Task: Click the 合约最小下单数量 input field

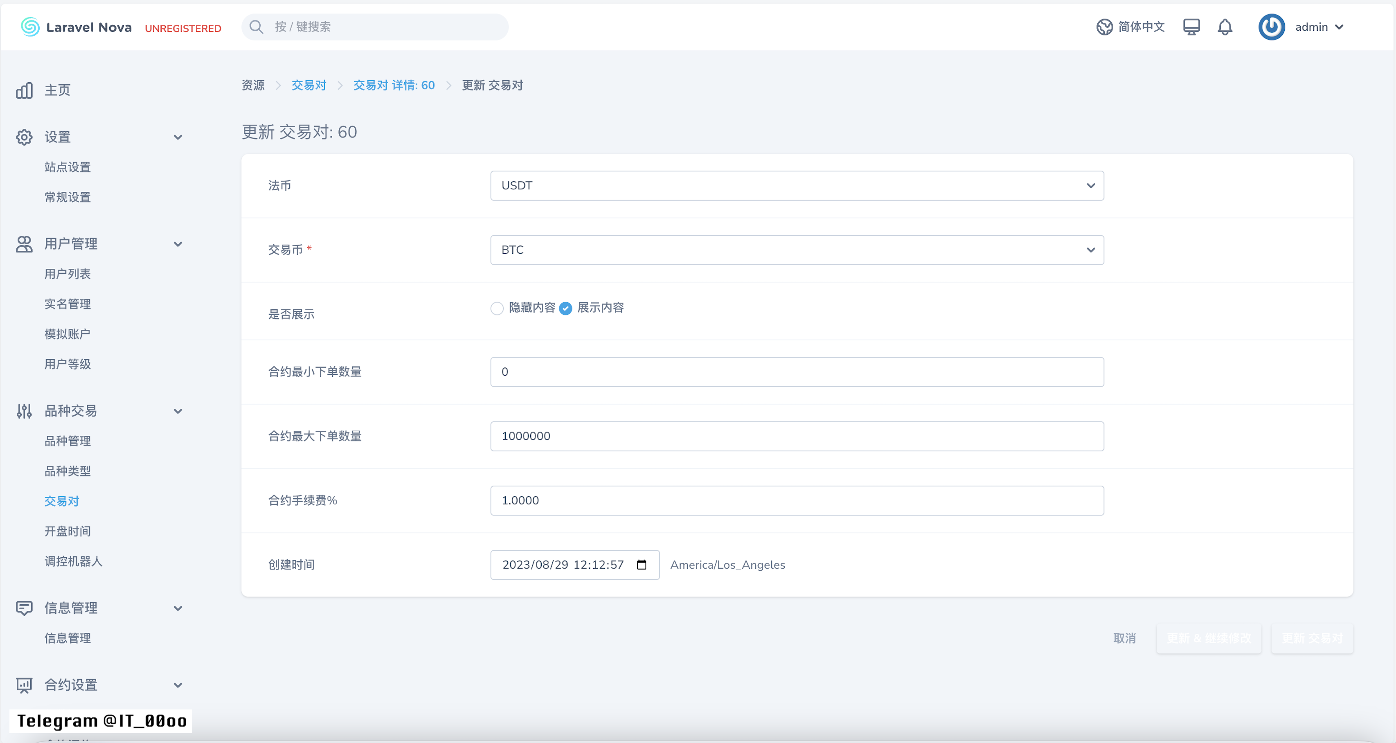Action: tap(797, 372)
